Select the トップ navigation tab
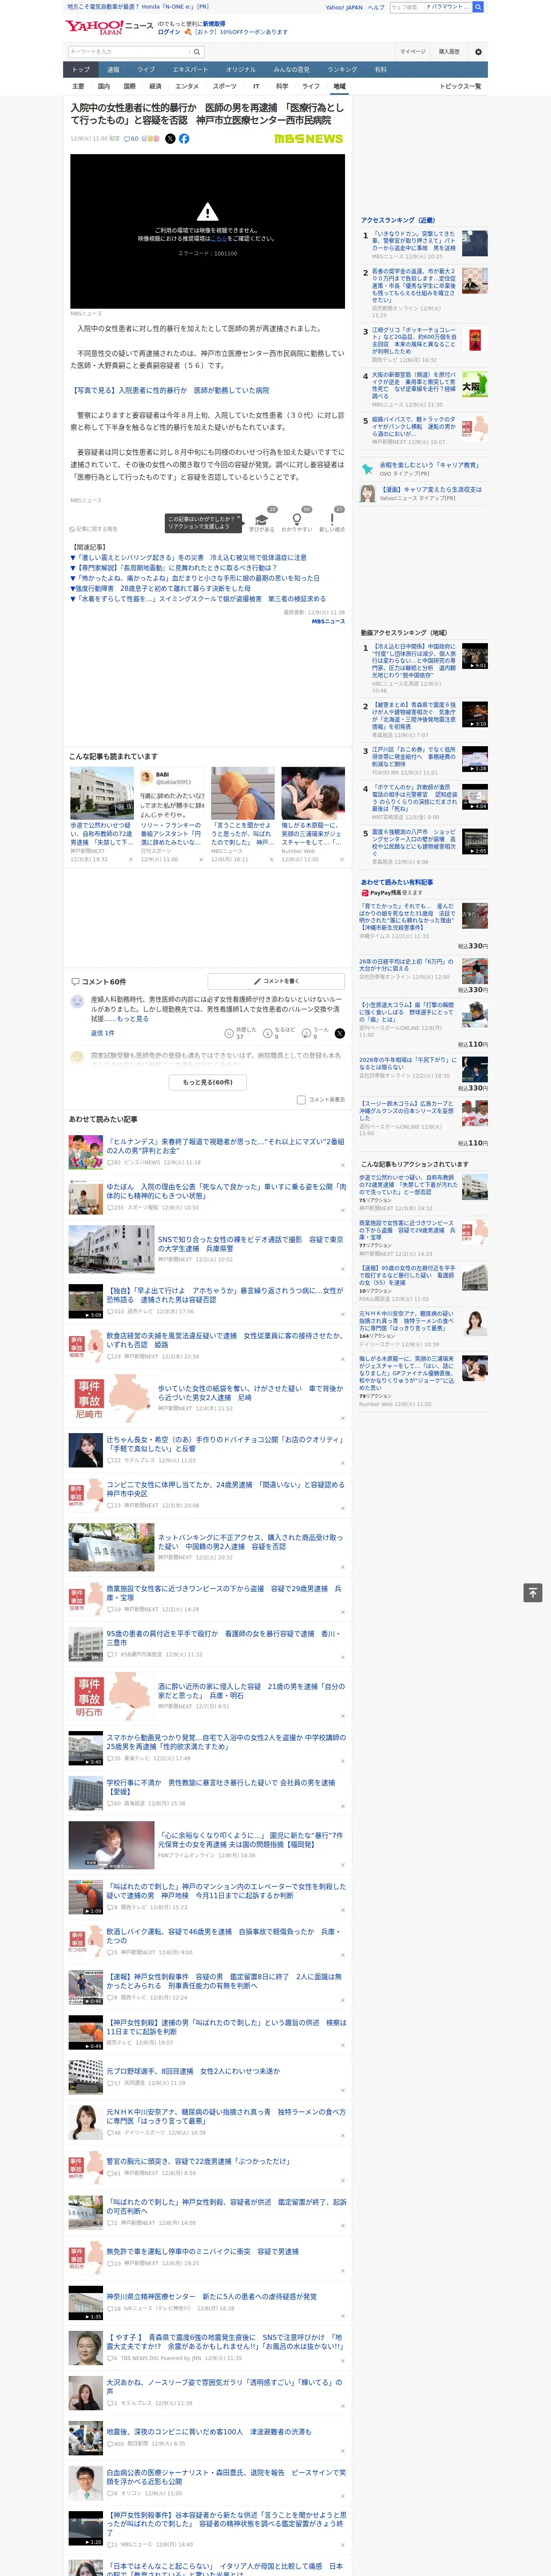The height and width of the screenshot is (2576, 551). [81, 70]
